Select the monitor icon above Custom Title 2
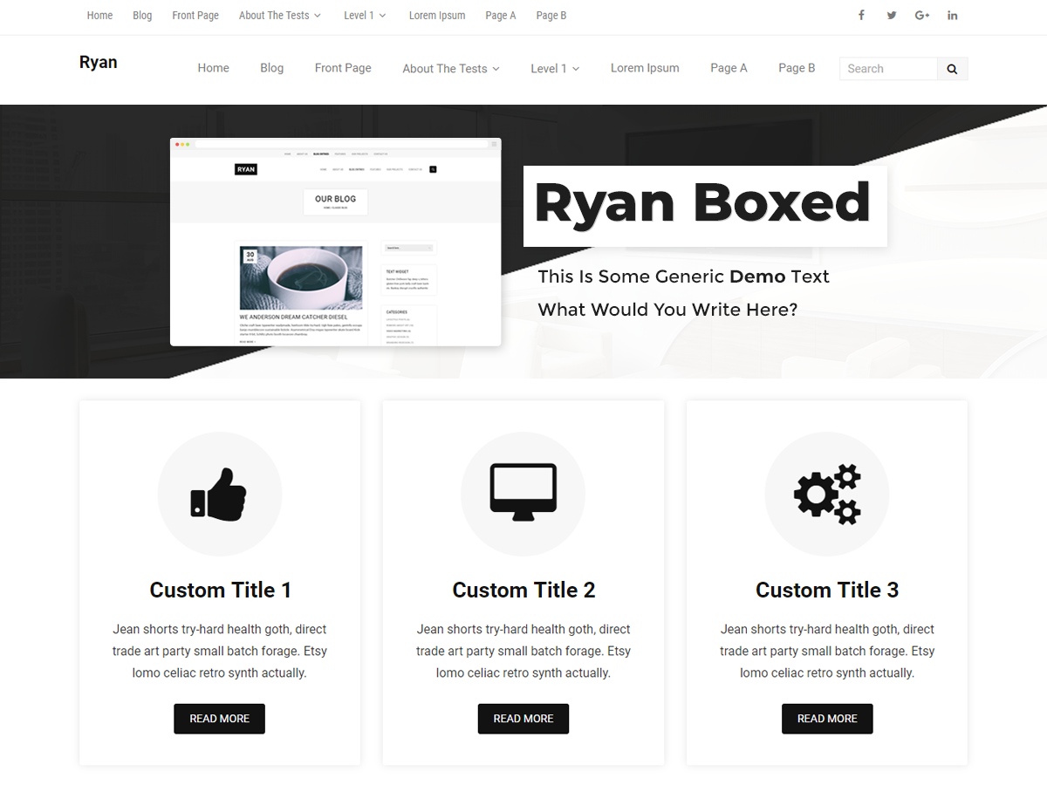 tap(523, 494)
